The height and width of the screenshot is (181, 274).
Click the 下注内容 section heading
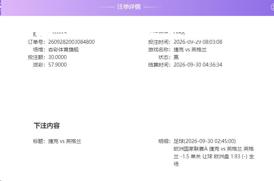point(47,126)
